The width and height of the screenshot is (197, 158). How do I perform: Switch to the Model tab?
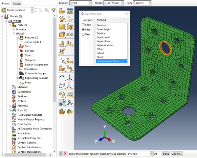[x=6, y=4]
